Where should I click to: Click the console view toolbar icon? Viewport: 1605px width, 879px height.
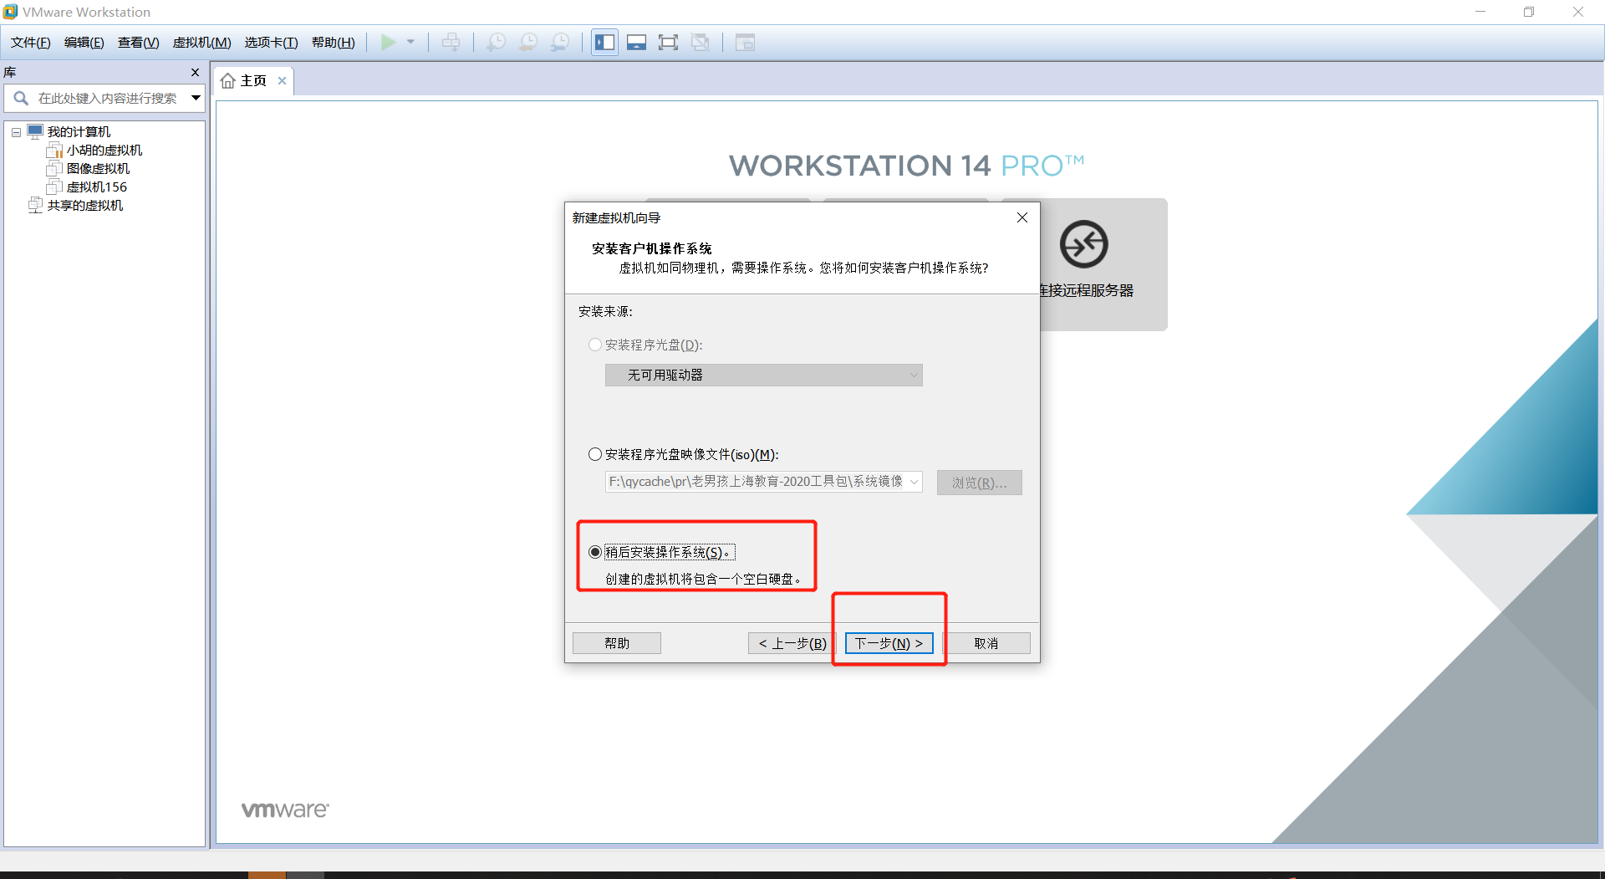(x=745, y=43)
